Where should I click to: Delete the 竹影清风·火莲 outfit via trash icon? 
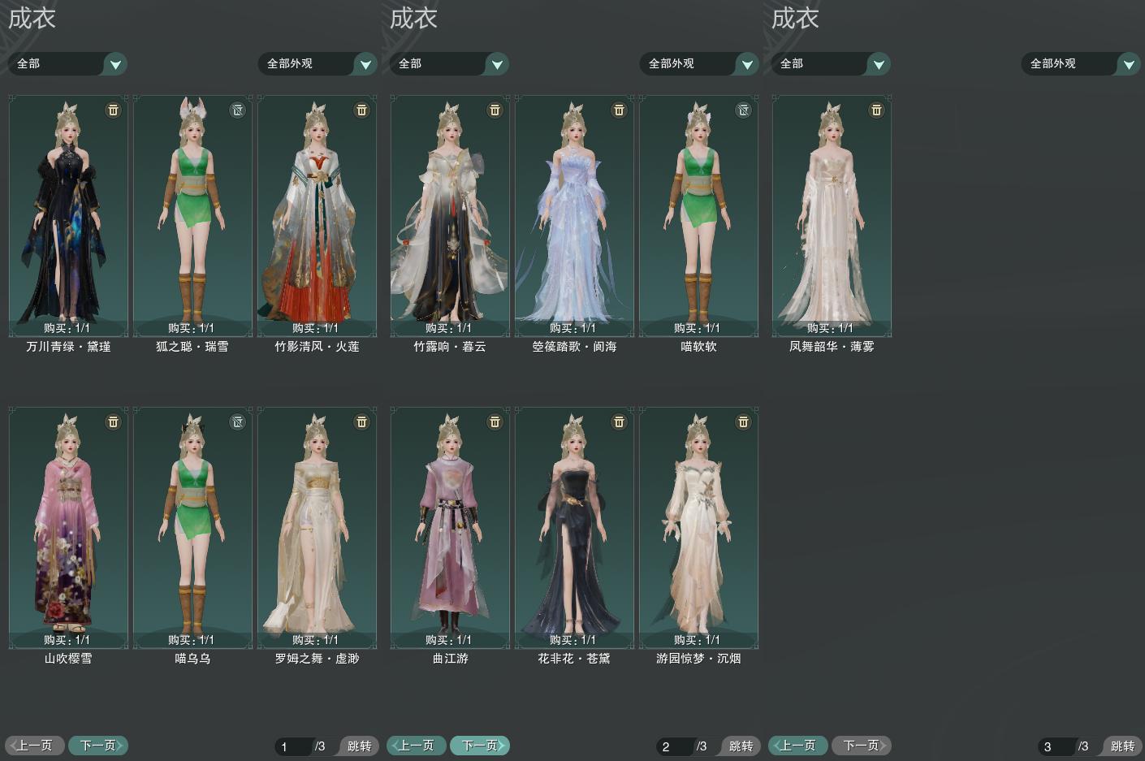tap(362, 110)
